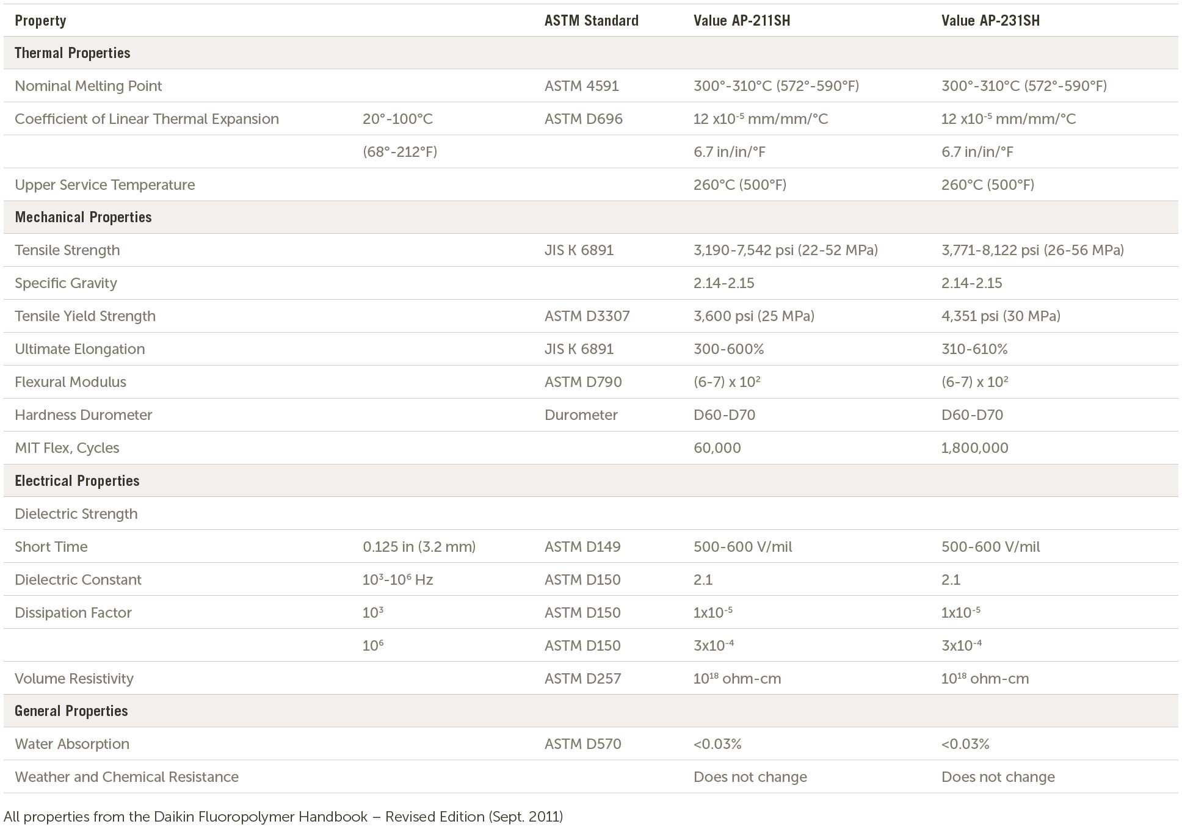Click the Dielectric Strength row label
Screen dimensions: 1182x835
pyautogui.click(x=76, y=514)
